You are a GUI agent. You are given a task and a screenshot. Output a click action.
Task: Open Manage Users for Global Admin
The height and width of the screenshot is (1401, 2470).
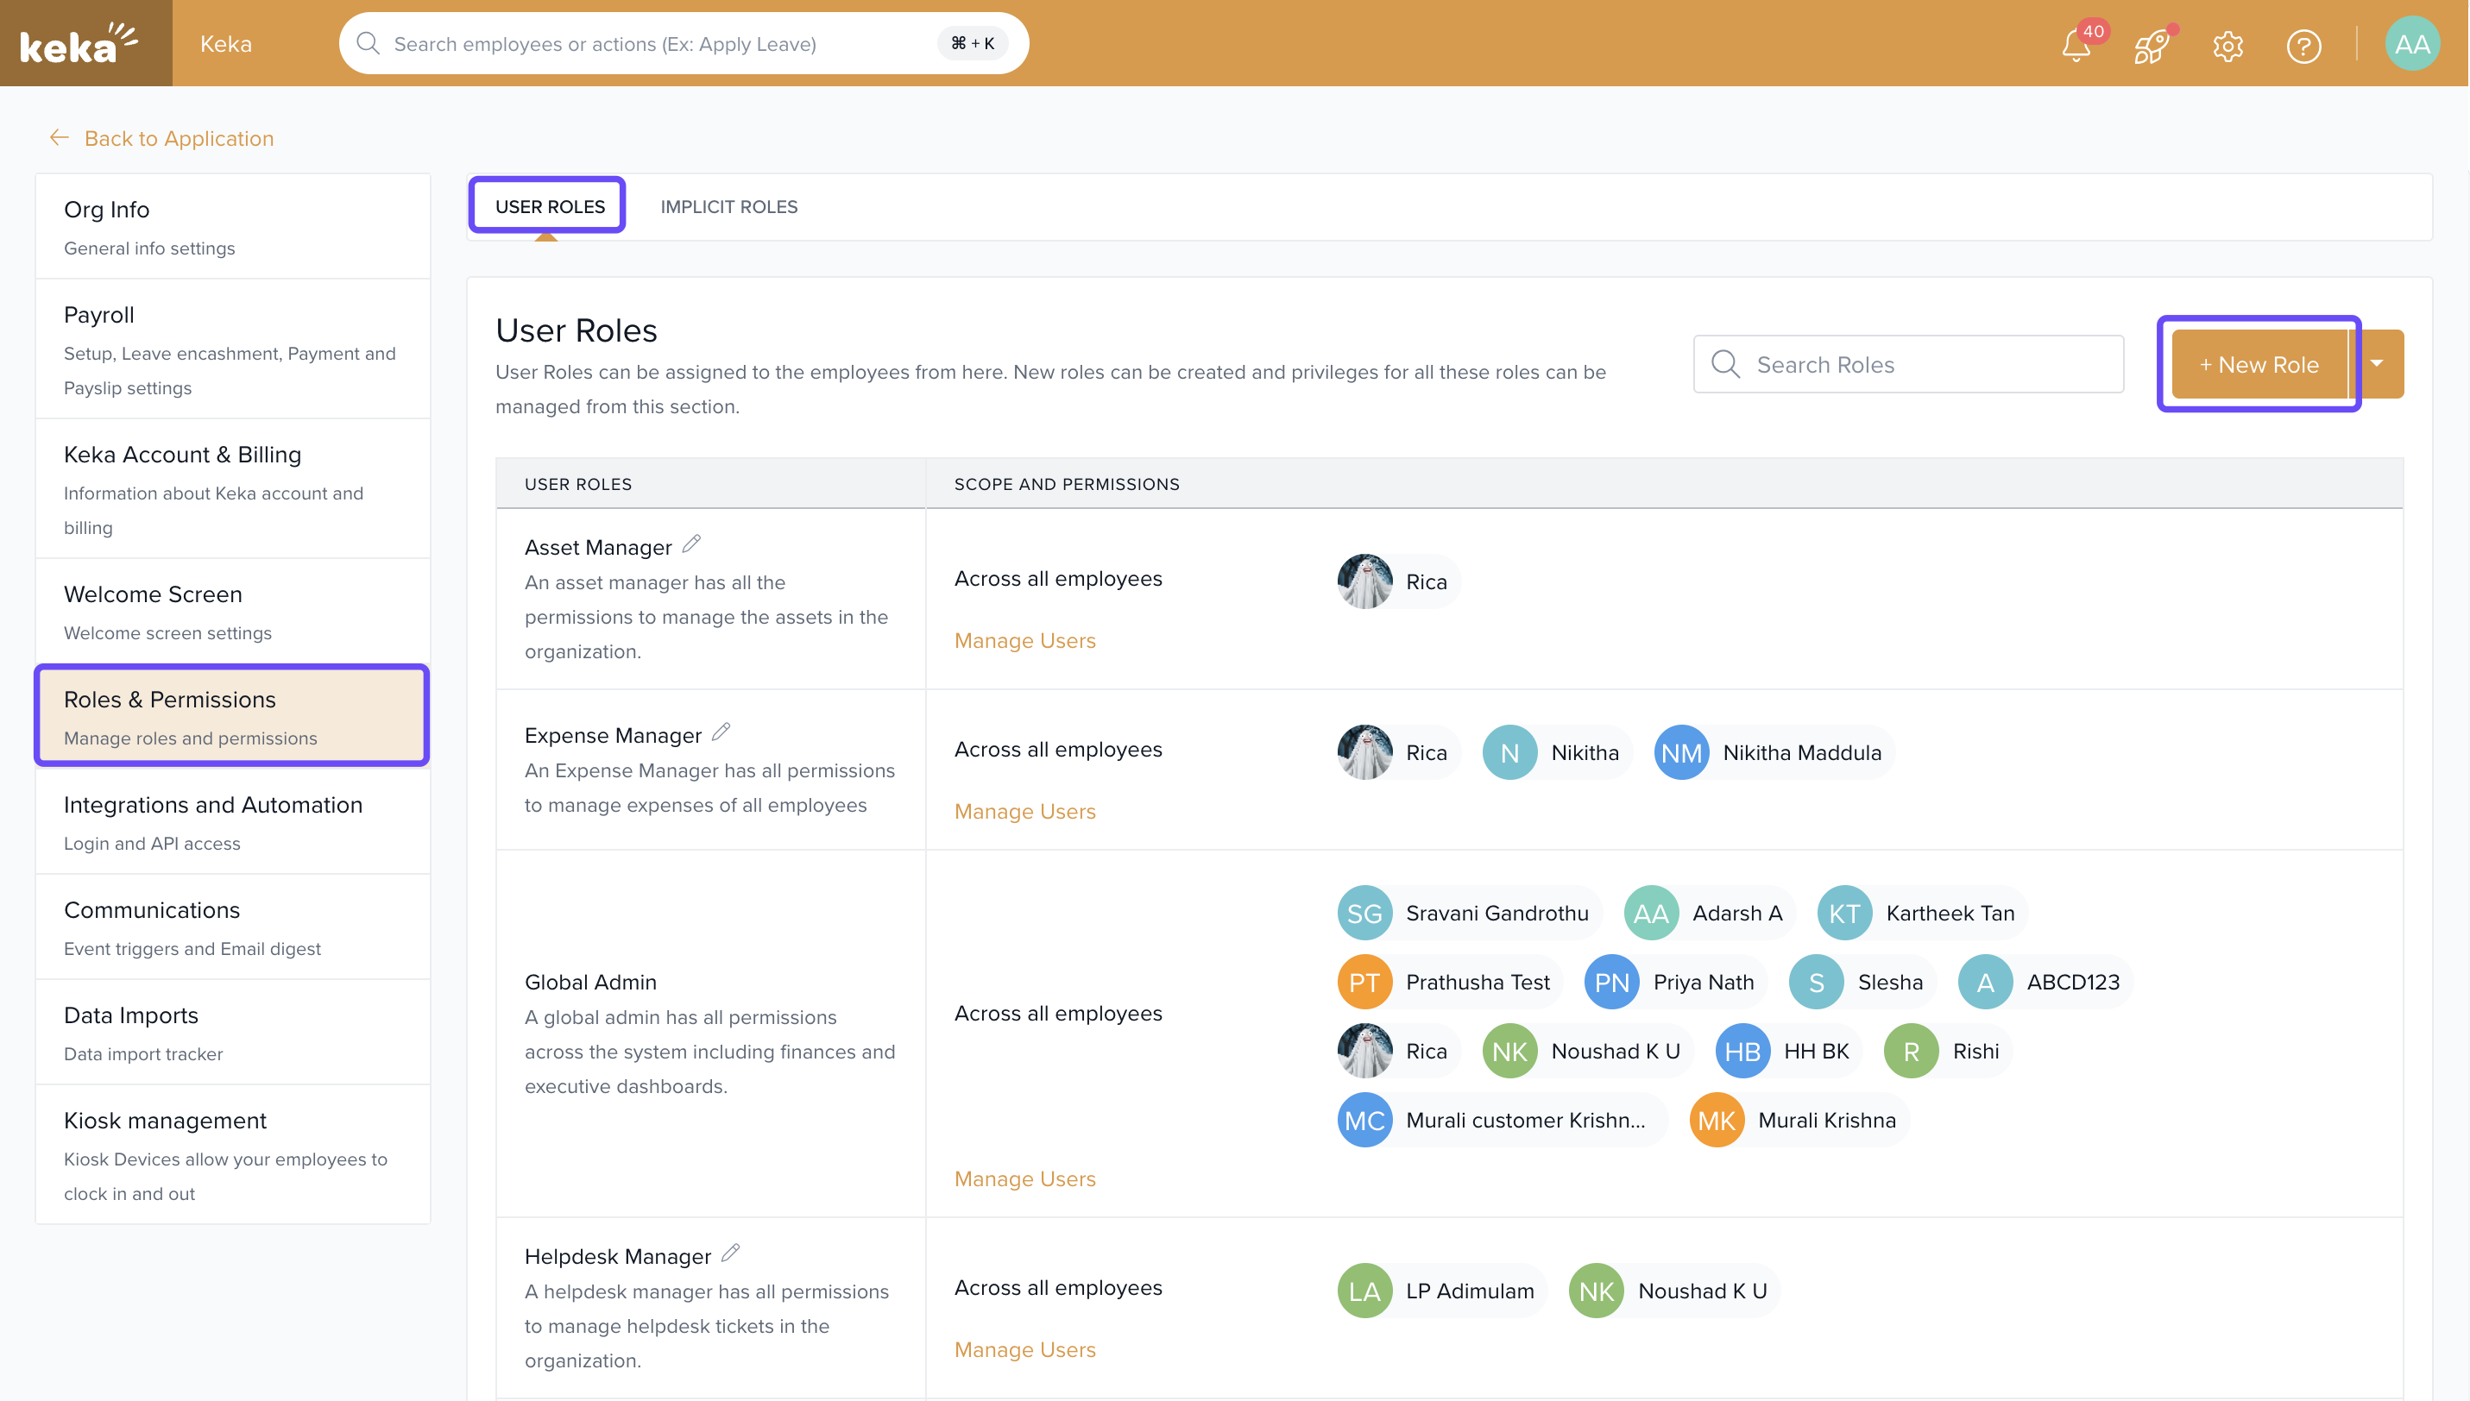point(1024,1178)
